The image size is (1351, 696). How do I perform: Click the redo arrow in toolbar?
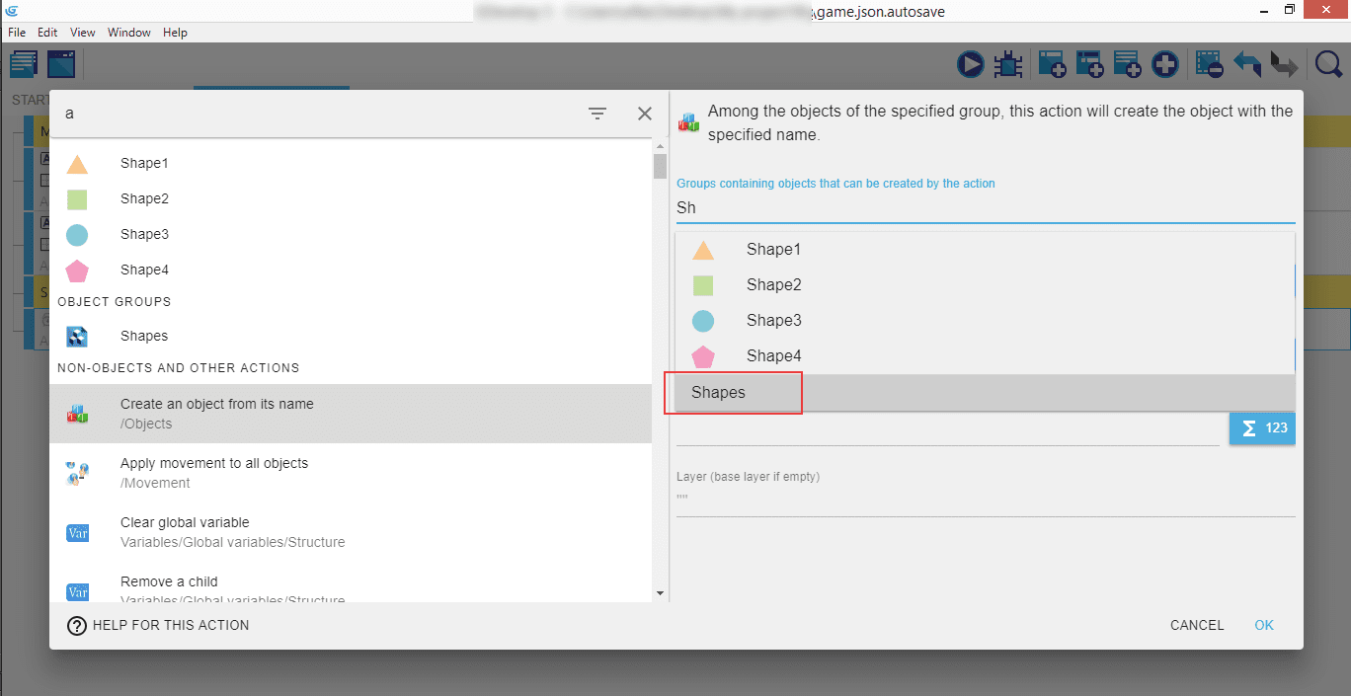1283,65
